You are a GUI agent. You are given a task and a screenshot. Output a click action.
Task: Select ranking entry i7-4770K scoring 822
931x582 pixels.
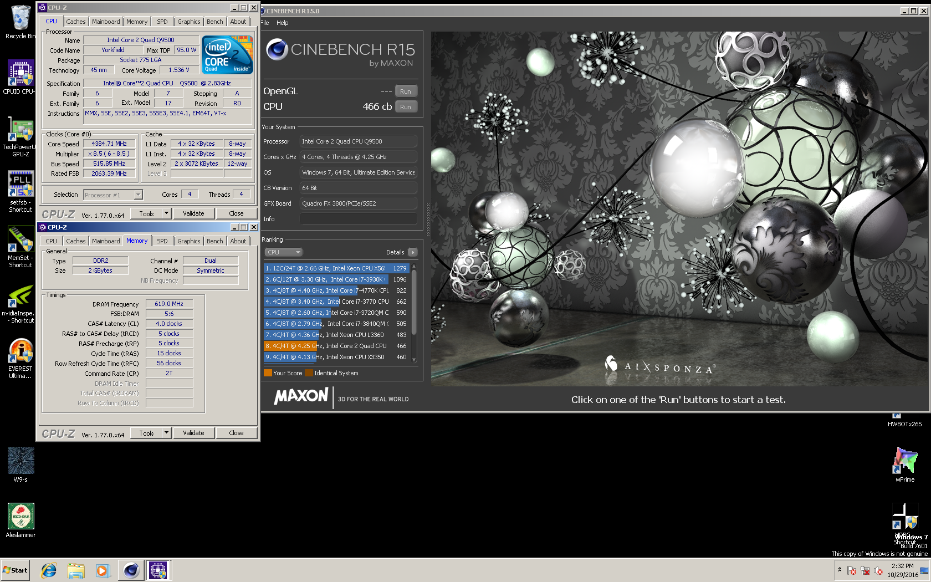tap(336, 290)
